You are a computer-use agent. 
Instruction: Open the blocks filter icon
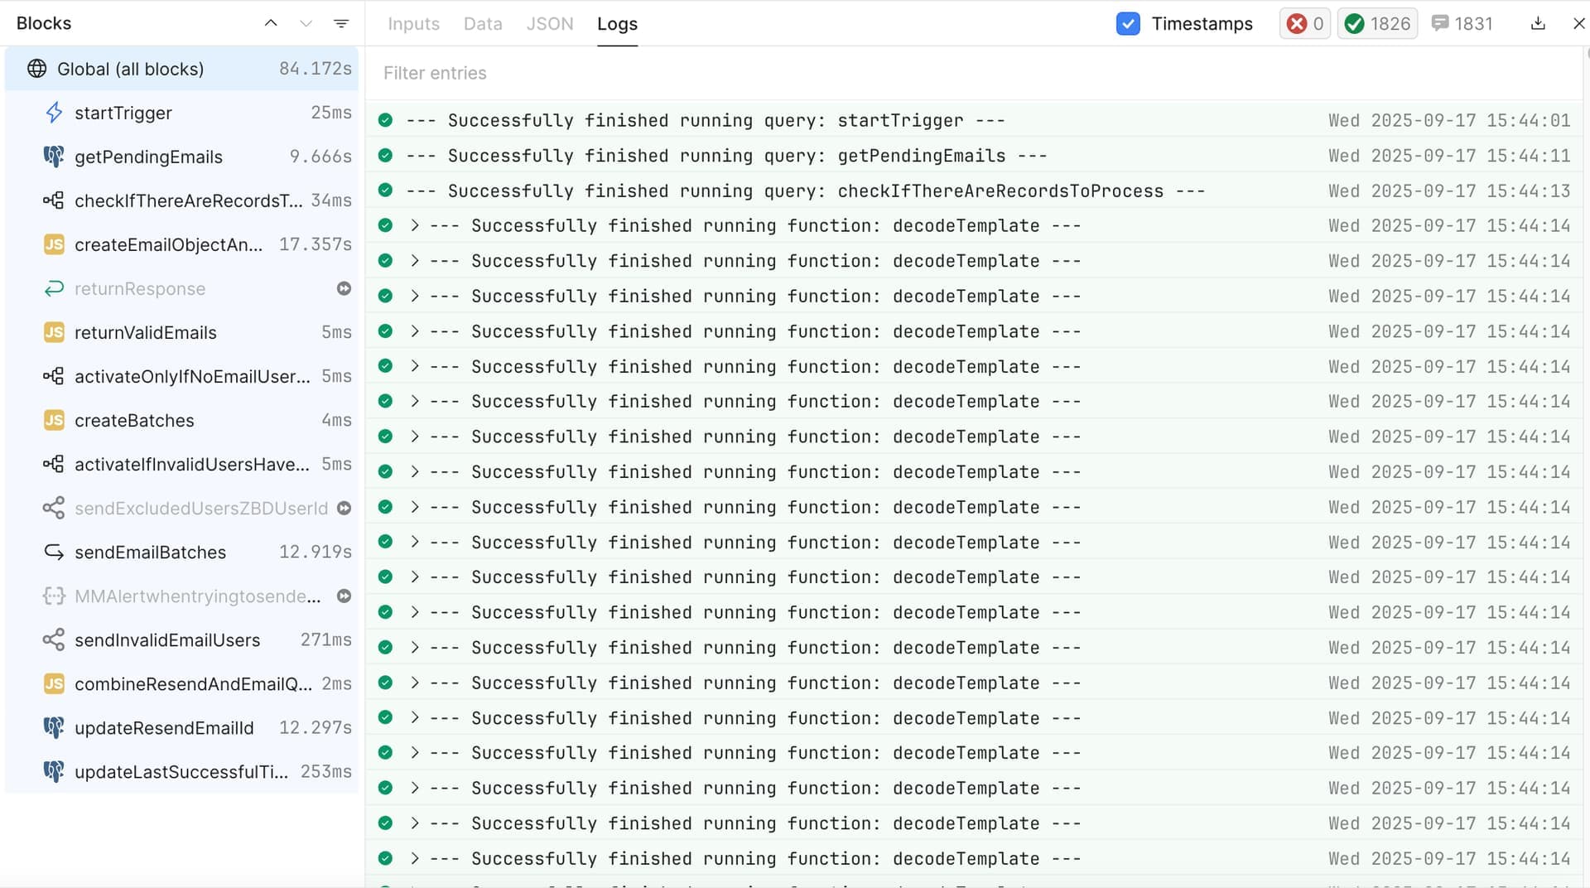[x=342, y=23]
